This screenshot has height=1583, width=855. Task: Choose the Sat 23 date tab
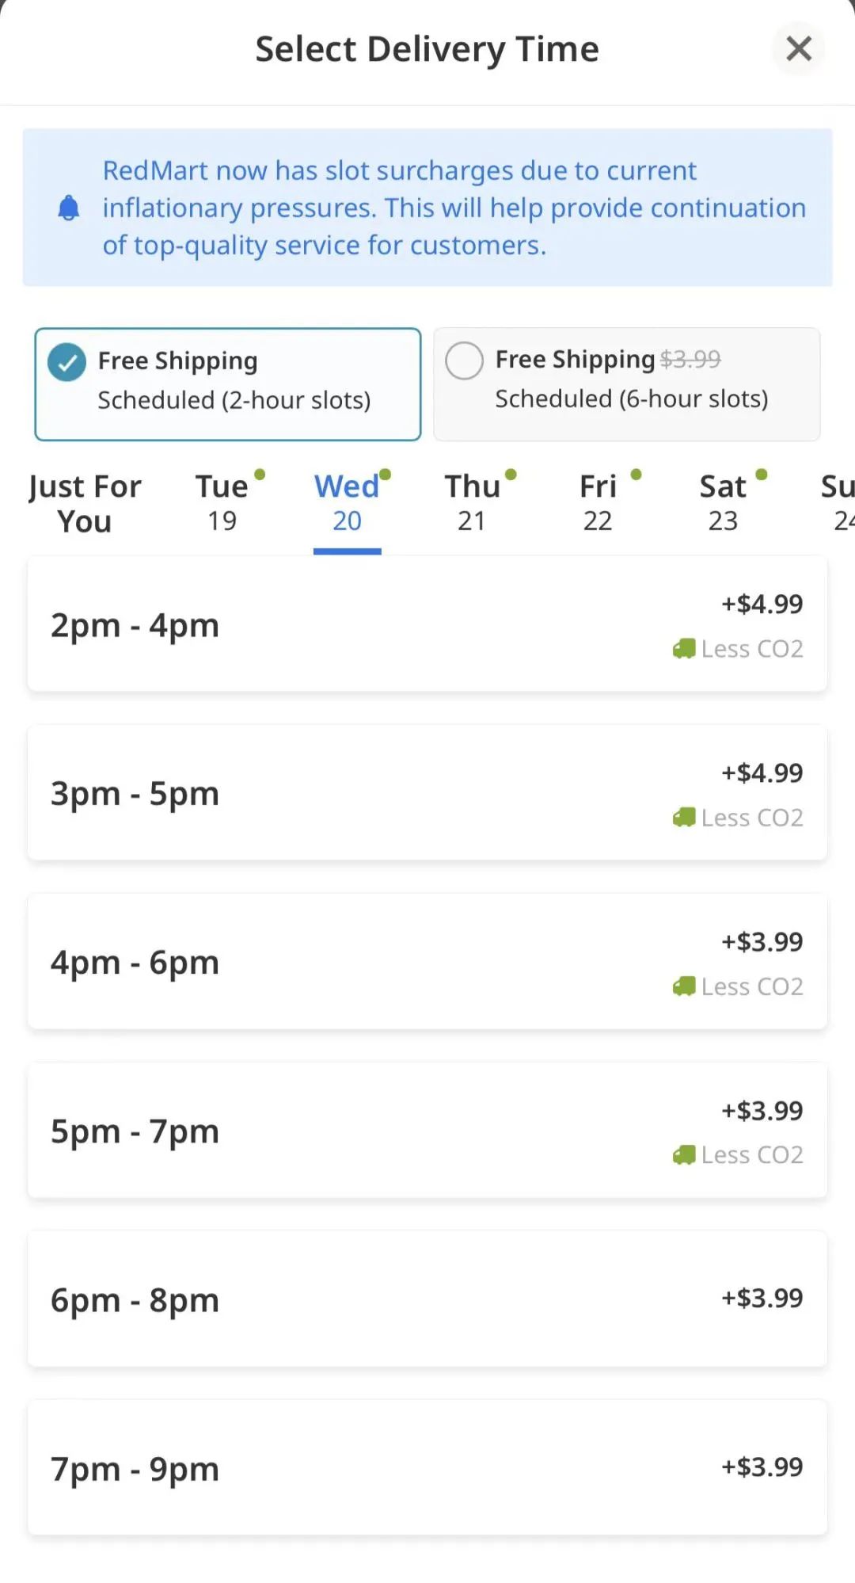723,504
